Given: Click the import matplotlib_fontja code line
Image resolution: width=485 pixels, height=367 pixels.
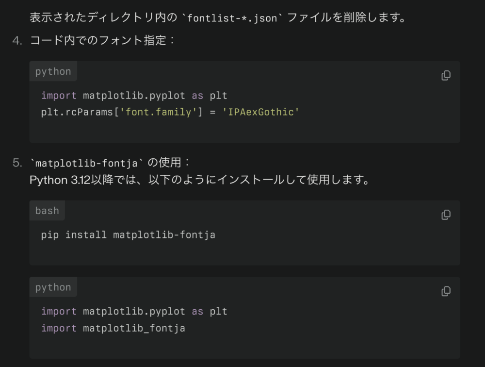Looking at the screenshot, I should pos(113,328).
